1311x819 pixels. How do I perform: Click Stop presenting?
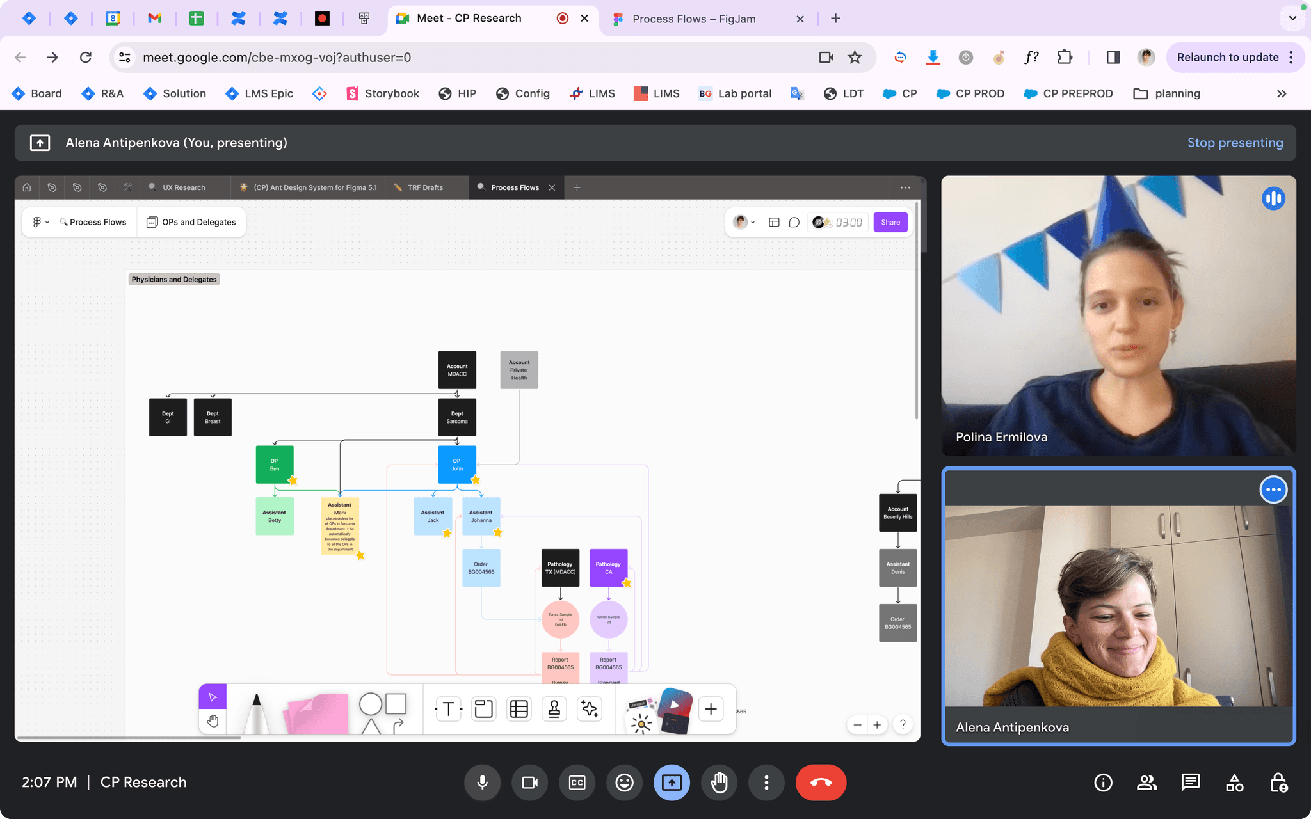click(x=1235, y=143)
